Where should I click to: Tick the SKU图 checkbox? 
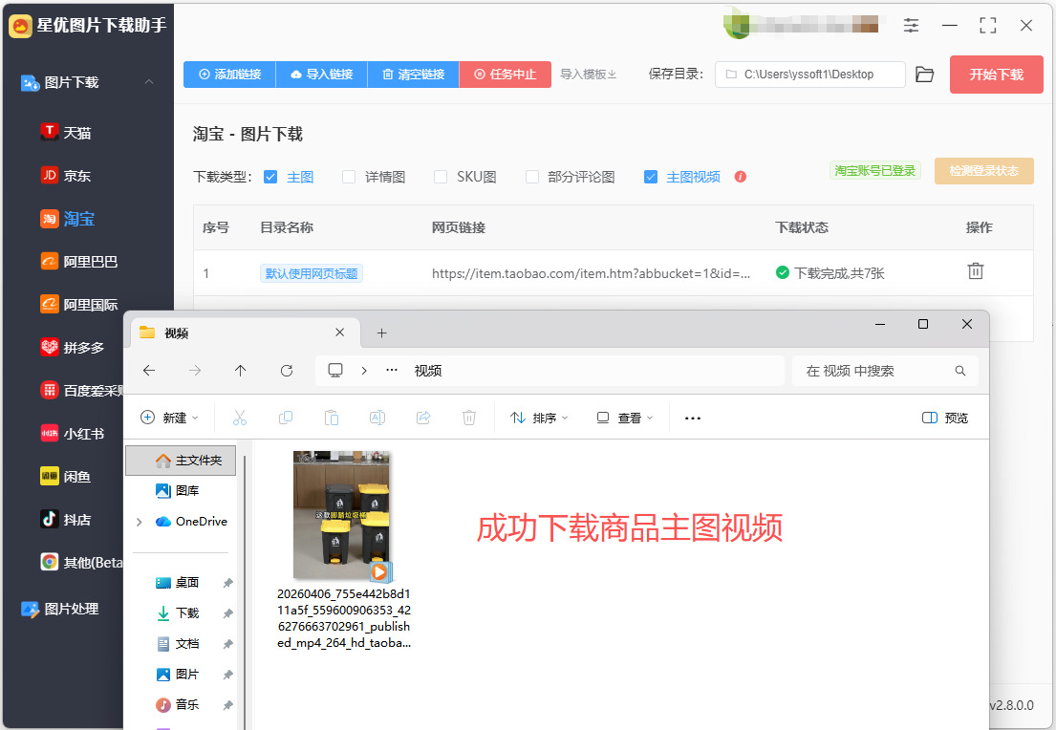441,177
